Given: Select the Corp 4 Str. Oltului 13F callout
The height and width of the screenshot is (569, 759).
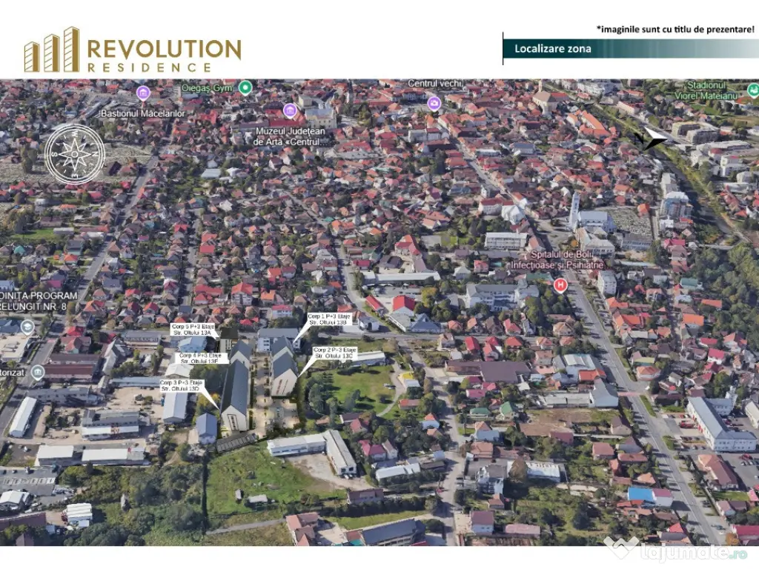Looking at the screenshot, I should [x=199, y=359].
